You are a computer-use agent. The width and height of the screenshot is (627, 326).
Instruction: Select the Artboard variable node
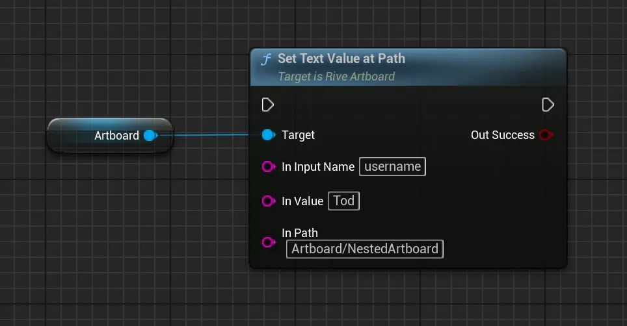(111, 135)
